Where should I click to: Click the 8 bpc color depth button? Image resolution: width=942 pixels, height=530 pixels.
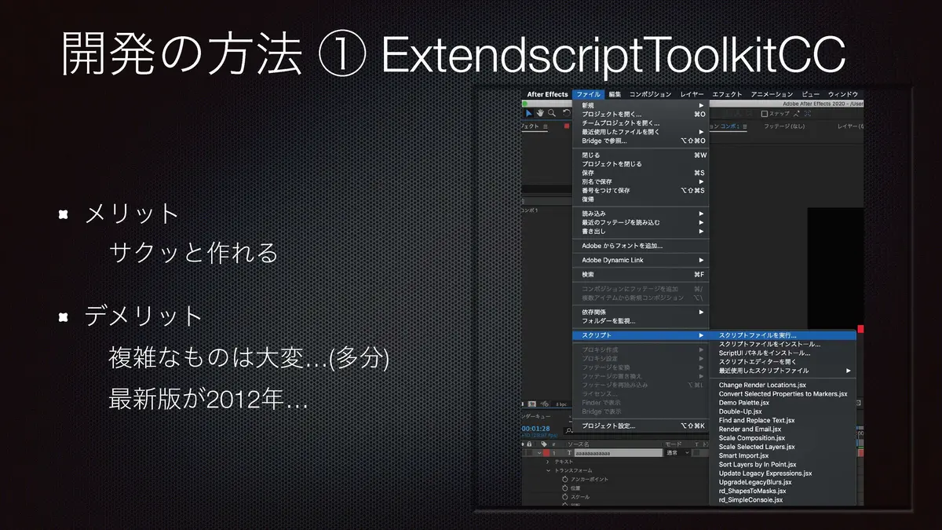click(x=561, y=404)
